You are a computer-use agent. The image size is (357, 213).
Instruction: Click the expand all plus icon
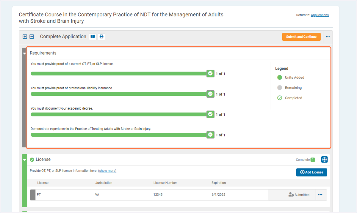25,37
